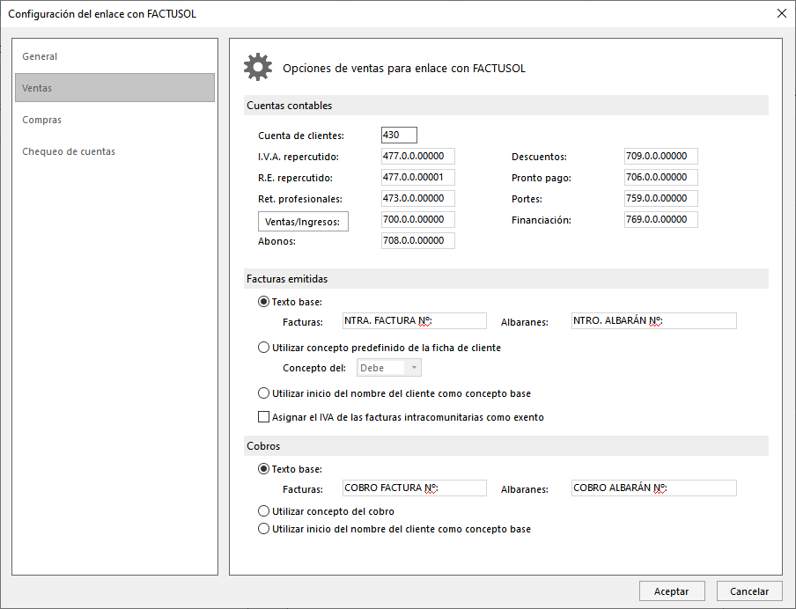Click the Cuenta de clientes label
Screen dimensions: 796x609
point(300,136)
